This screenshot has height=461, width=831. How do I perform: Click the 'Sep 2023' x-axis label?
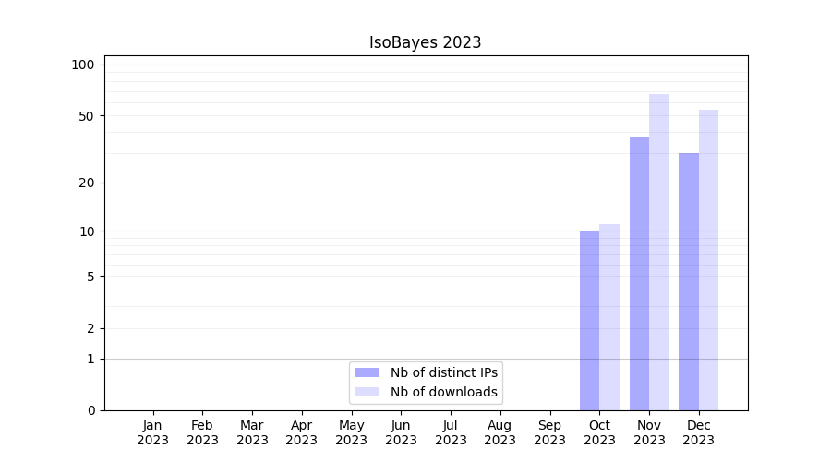coord(549,432)
